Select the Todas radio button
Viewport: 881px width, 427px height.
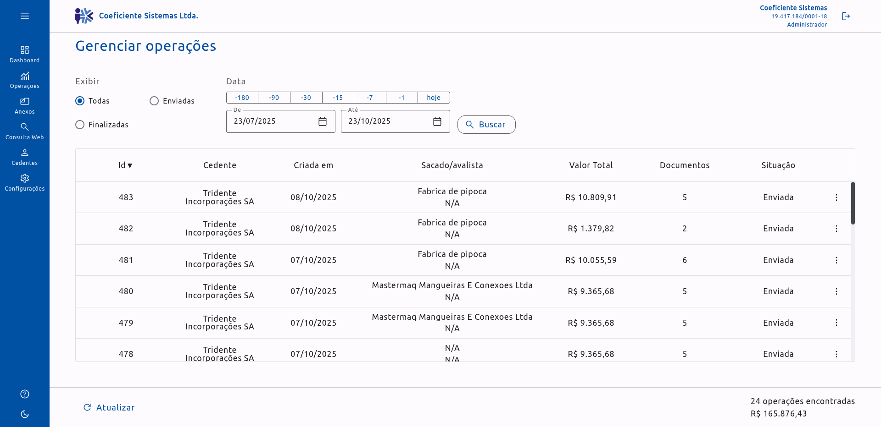pos(80,101)
